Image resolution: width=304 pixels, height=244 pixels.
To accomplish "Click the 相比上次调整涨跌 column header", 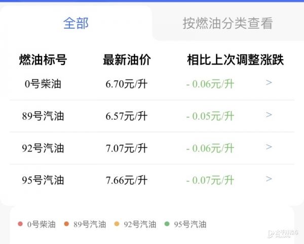I will 235,60.
